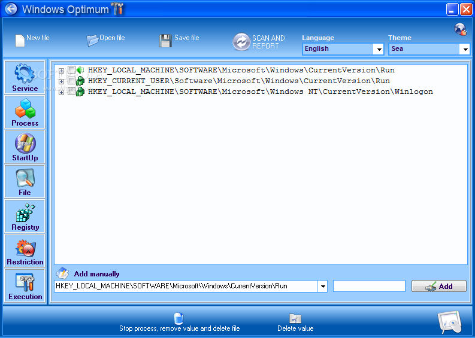Image resolution: width=475 pixels, height=338 pixels.
Task: Check the Winlogon entry checkbox
Action: point(71,91)
